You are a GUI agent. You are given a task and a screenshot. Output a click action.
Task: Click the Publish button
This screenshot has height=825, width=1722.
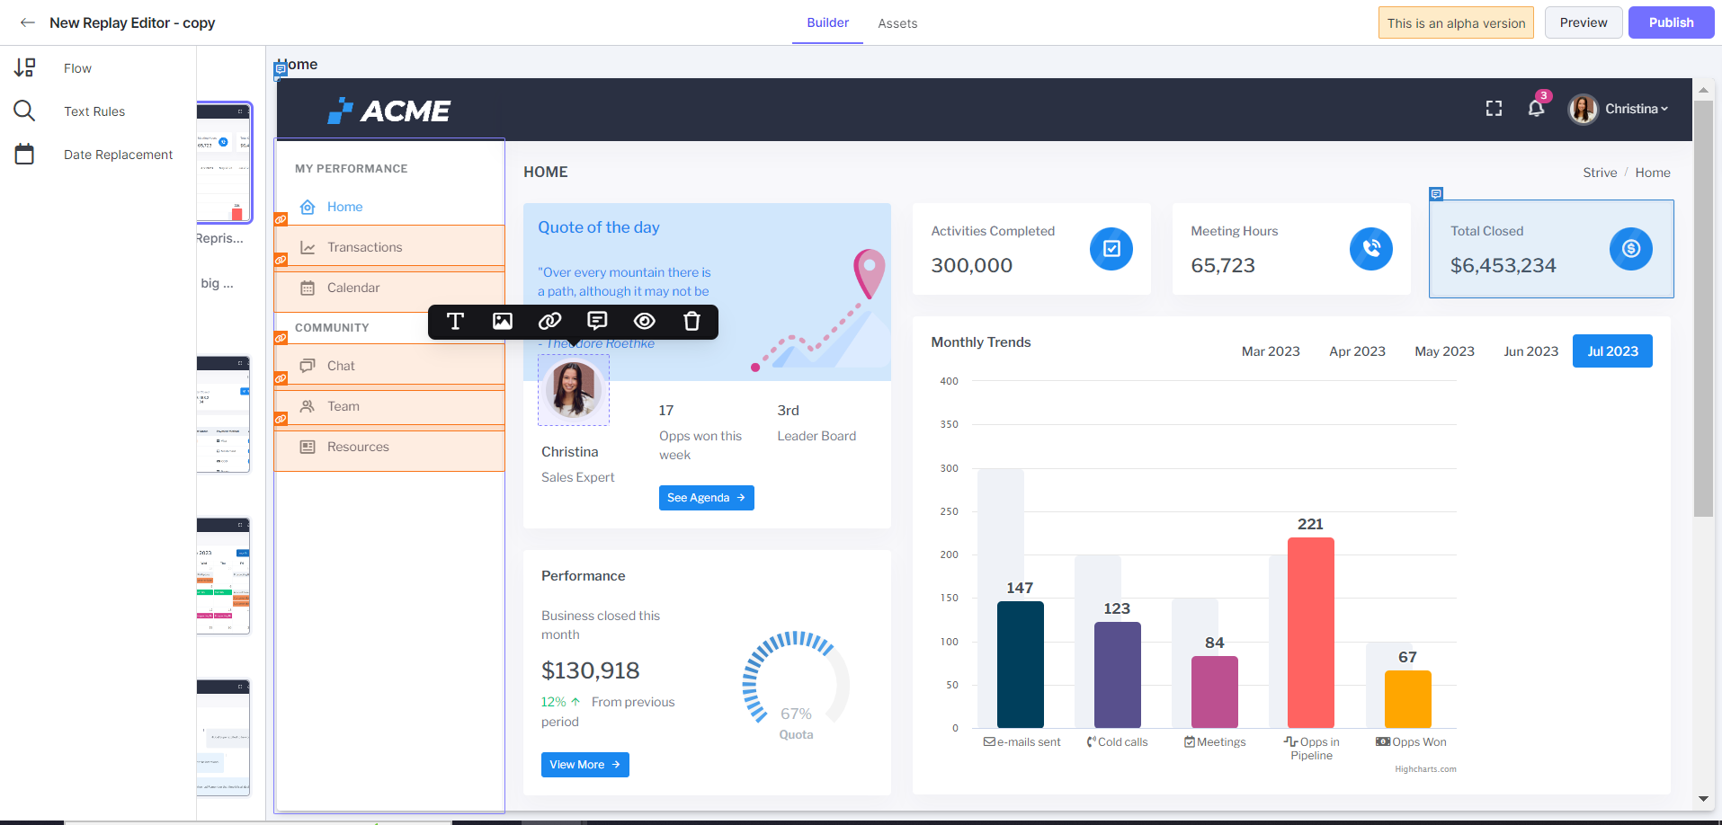coord(1671,22)
